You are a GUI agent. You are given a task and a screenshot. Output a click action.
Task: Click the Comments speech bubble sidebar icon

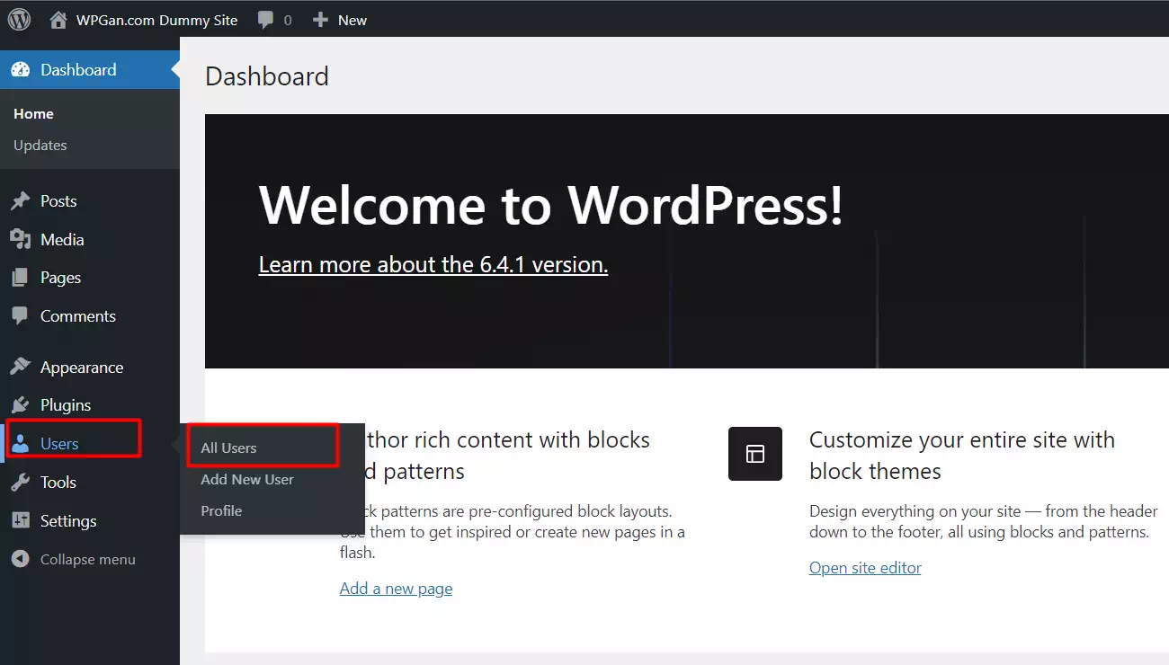21,316
